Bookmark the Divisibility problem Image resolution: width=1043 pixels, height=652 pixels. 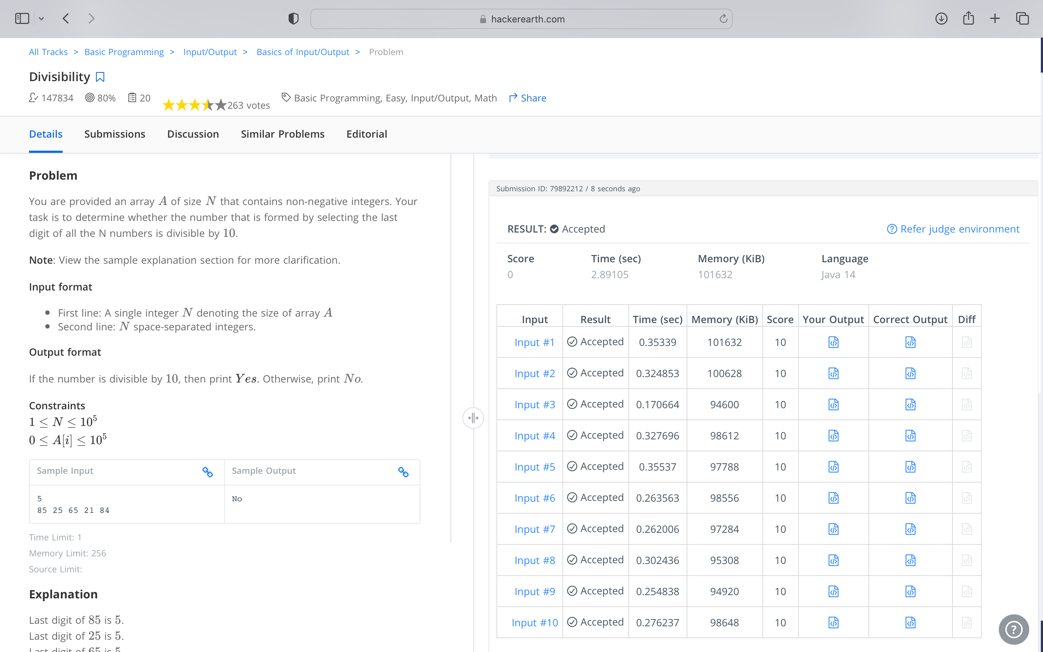[x=100, y=77]
